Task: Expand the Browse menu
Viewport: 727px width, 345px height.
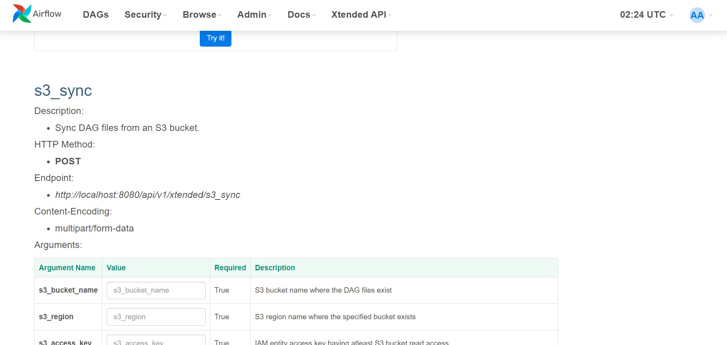Action: pyautogui.click(x=202, y=15)
